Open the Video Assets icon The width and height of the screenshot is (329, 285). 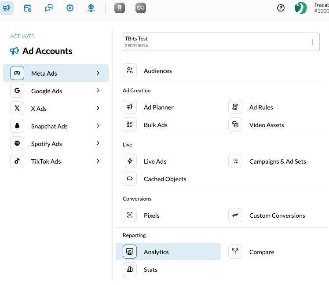[235, 125]
